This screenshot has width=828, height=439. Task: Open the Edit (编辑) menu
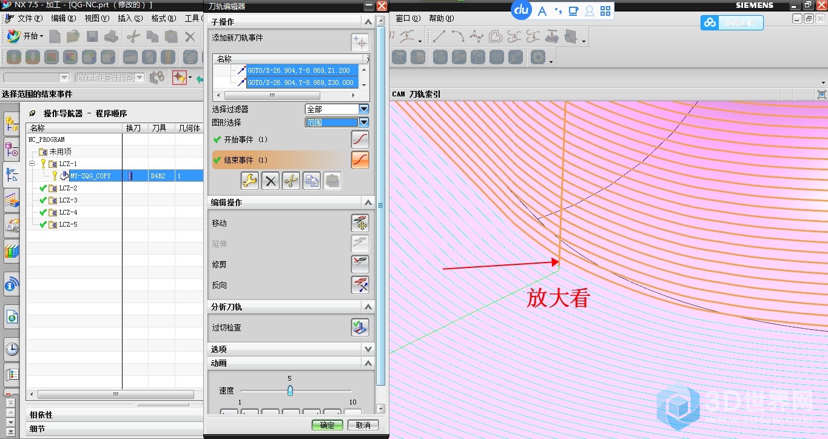[x=63, y=18]
